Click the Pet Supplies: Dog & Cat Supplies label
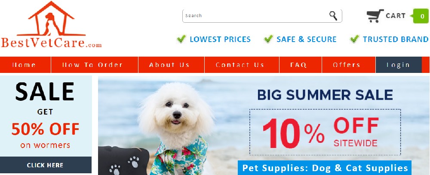Screen dimensions: 430x175 click(x=325, y=168)
